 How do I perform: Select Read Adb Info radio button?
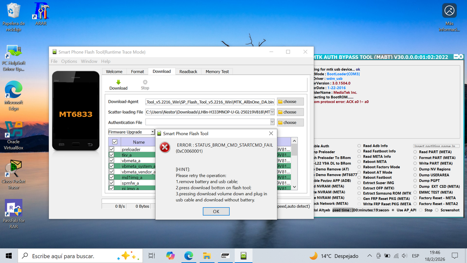pos(359,146)
